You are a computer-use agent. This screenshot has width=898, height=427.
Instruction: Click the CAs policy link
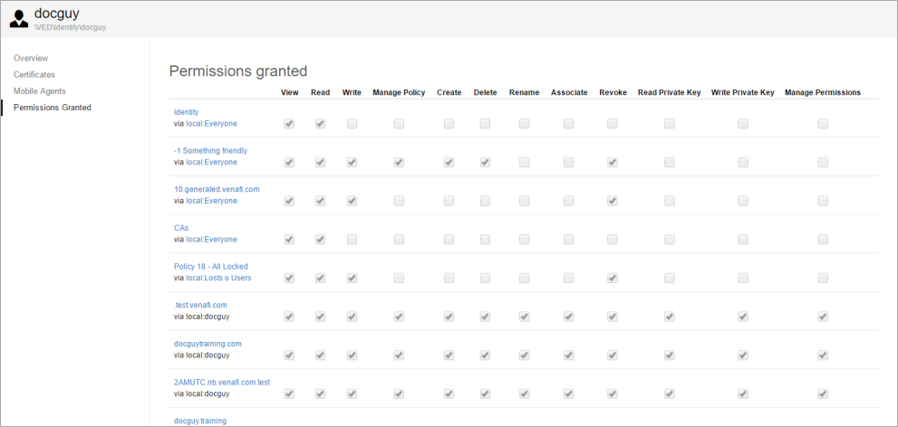(181, 228)
